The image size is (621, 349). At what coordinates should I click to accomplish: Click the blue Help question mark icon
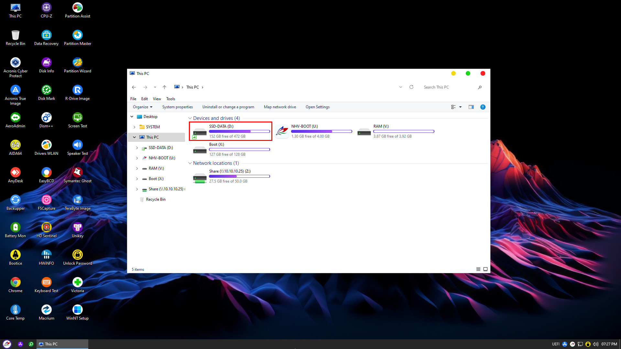(483, 107)
